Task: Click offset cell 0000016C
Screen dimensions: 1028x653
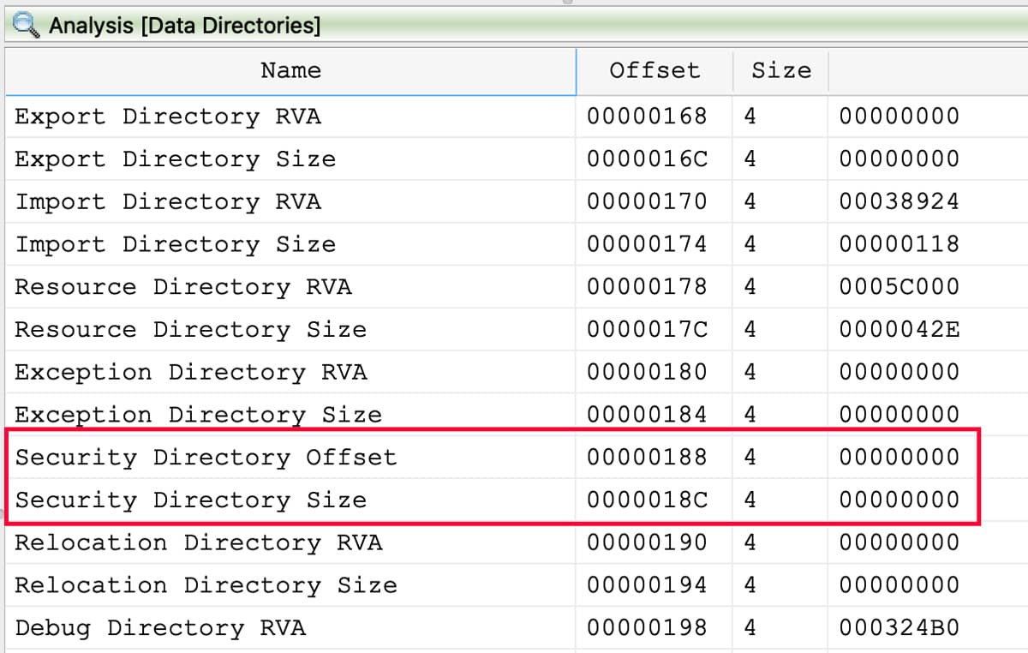Action: (x=647, y=159)
